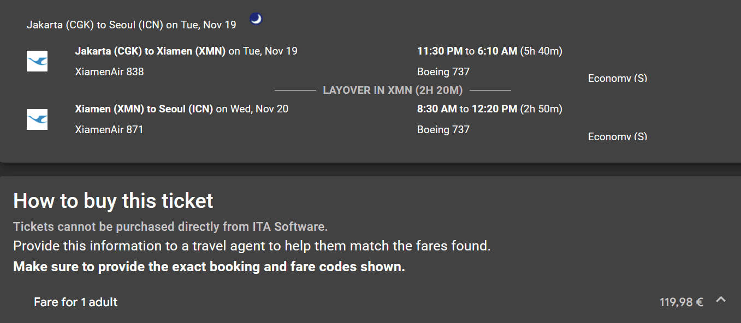Collapse fare details with the chevron arrow
The image size is (741, 323).
coord(721,300)
